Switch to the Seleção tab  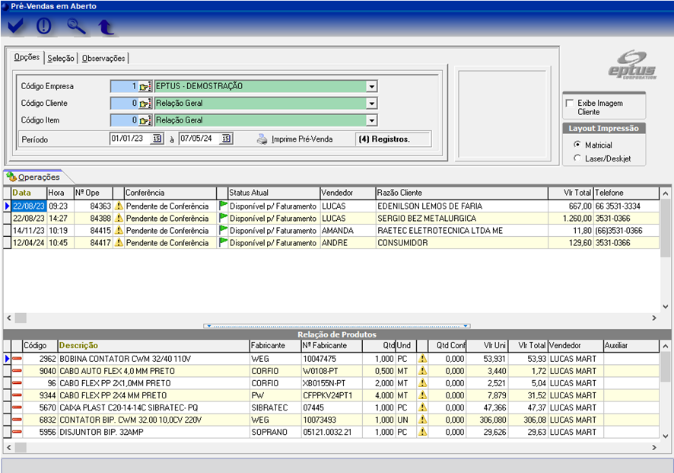click(x=61, y=58)
